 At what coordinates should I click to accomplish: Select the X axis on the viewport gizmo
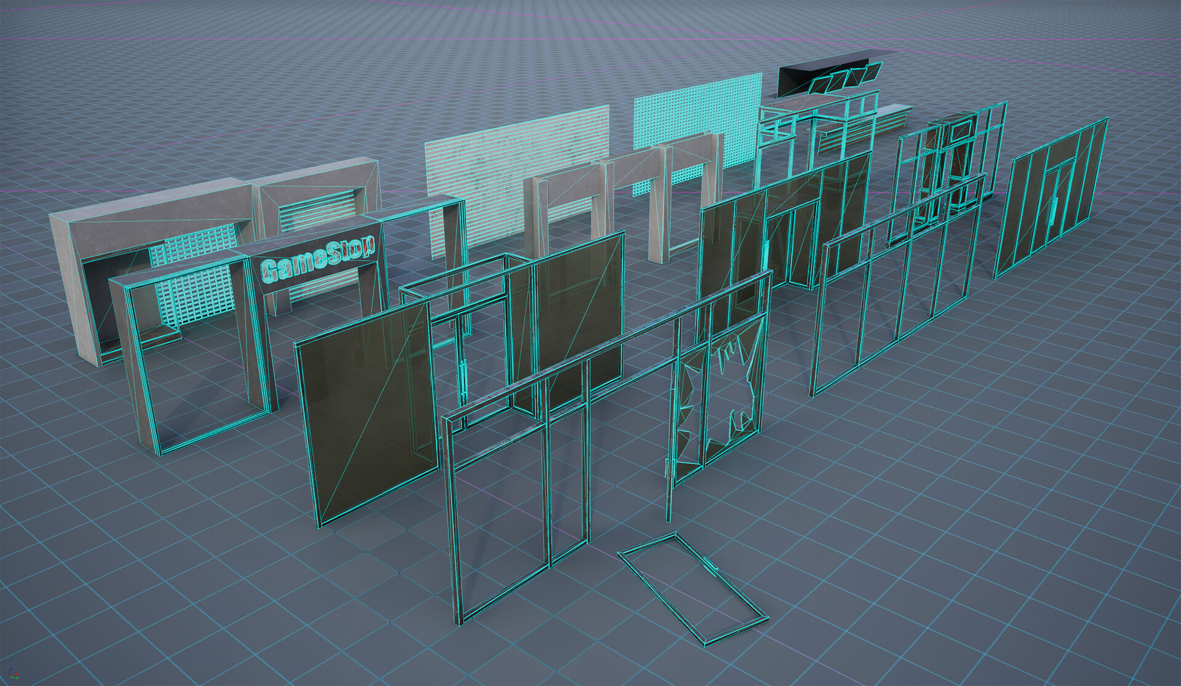[x=17, y=674]
